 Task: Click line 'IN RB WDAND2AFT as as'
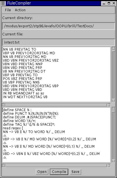[x=24, y=93]
